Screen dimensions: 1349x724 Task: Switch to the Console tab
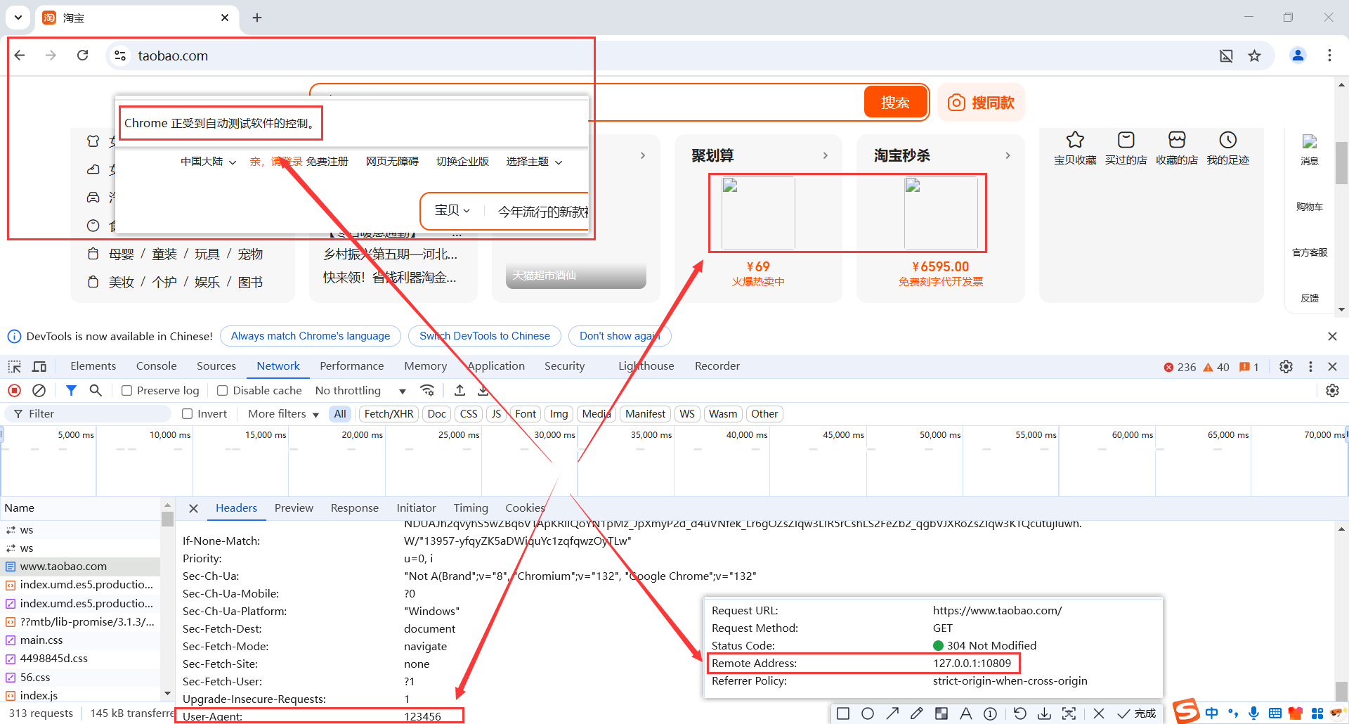156,366
